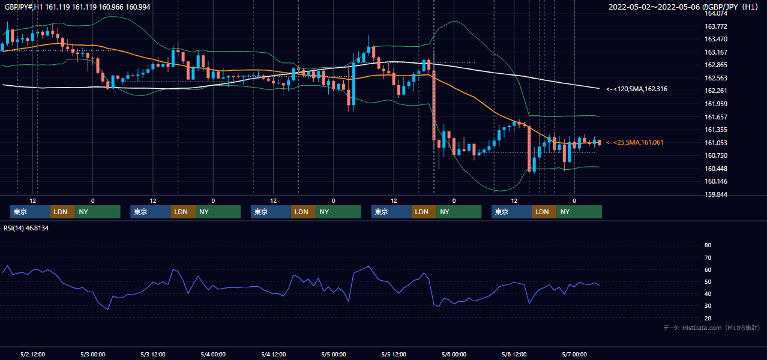Click price axis label 160.448
Viewport: 767px width, 360px height.
click(715, 169)
